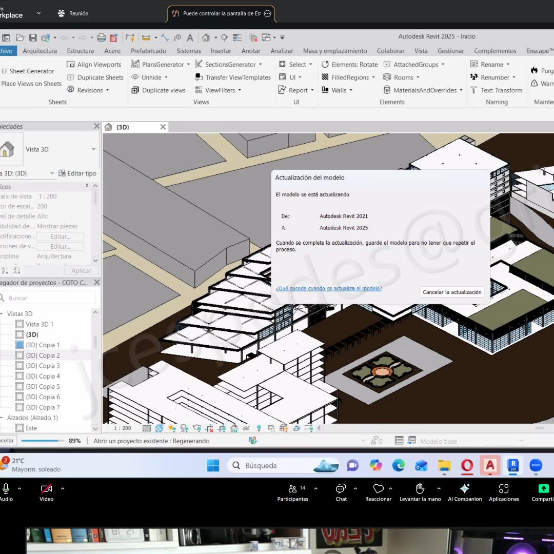Screen dimensions: 554x554
Task: Collapse Vistas 3D tree node
Action: pyautogui.click(x=2, y=314)
